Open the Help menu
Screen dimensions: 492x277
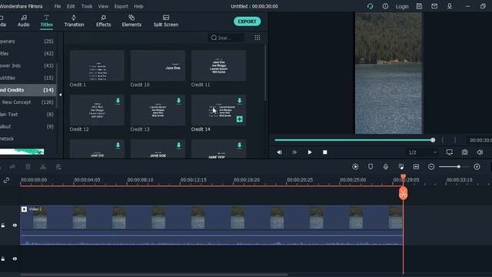[138, 6]
